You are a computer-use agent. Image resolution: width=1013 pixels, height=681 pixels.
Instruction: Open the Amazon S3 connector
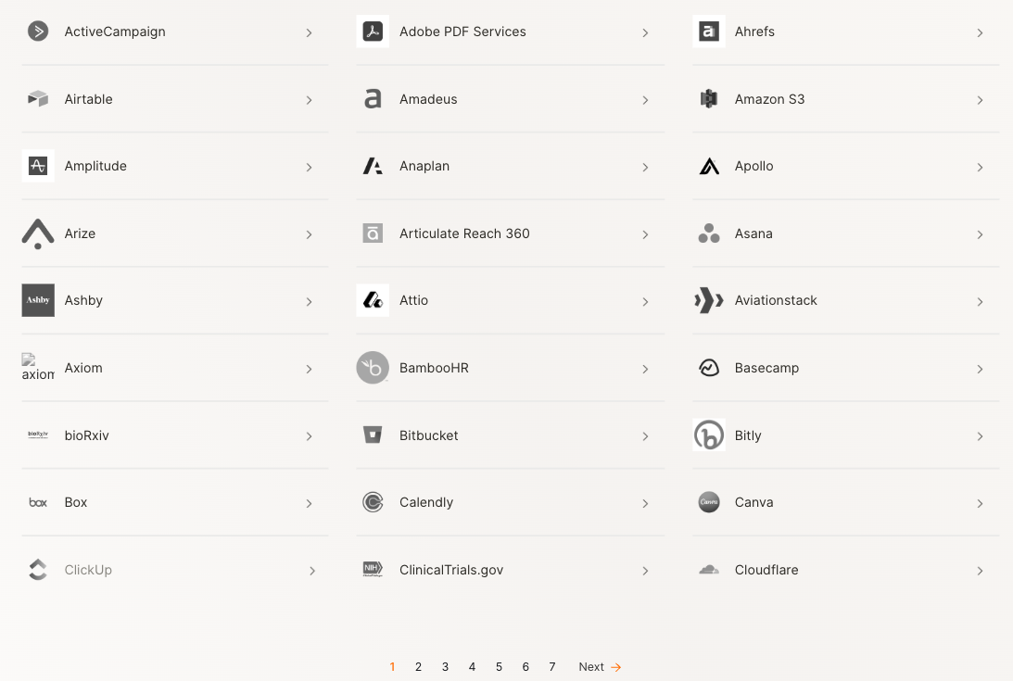point(845,99)
